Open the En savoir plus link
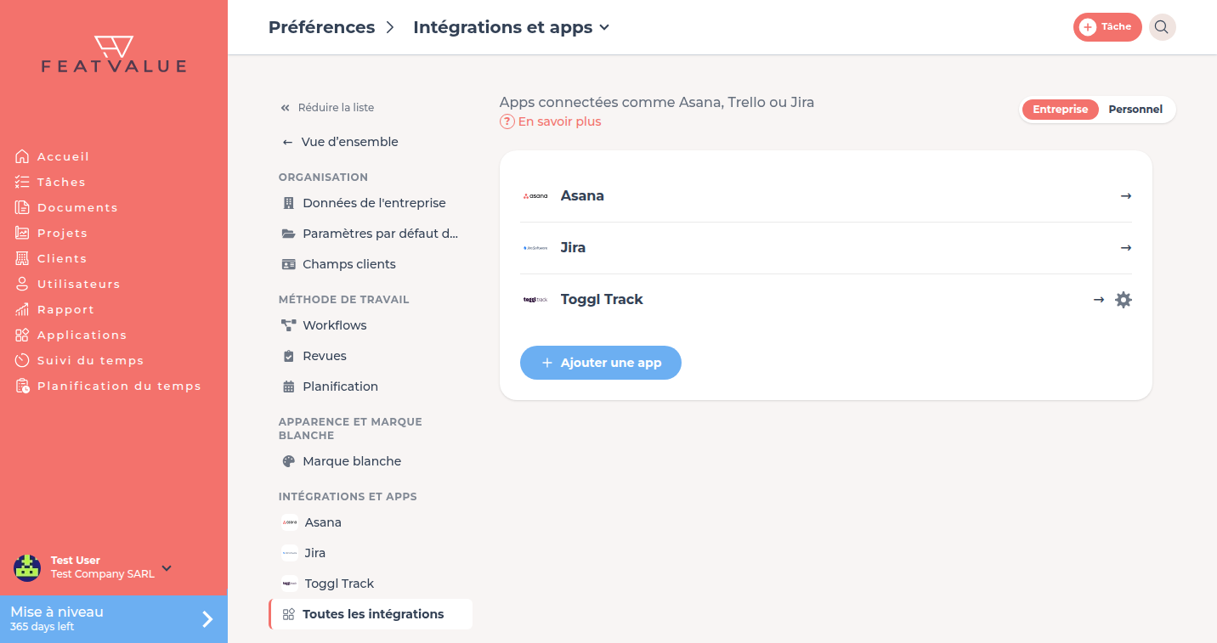The width and height of the screenshot is (1217, 643). pyautogui.click(x=551, y=121)
